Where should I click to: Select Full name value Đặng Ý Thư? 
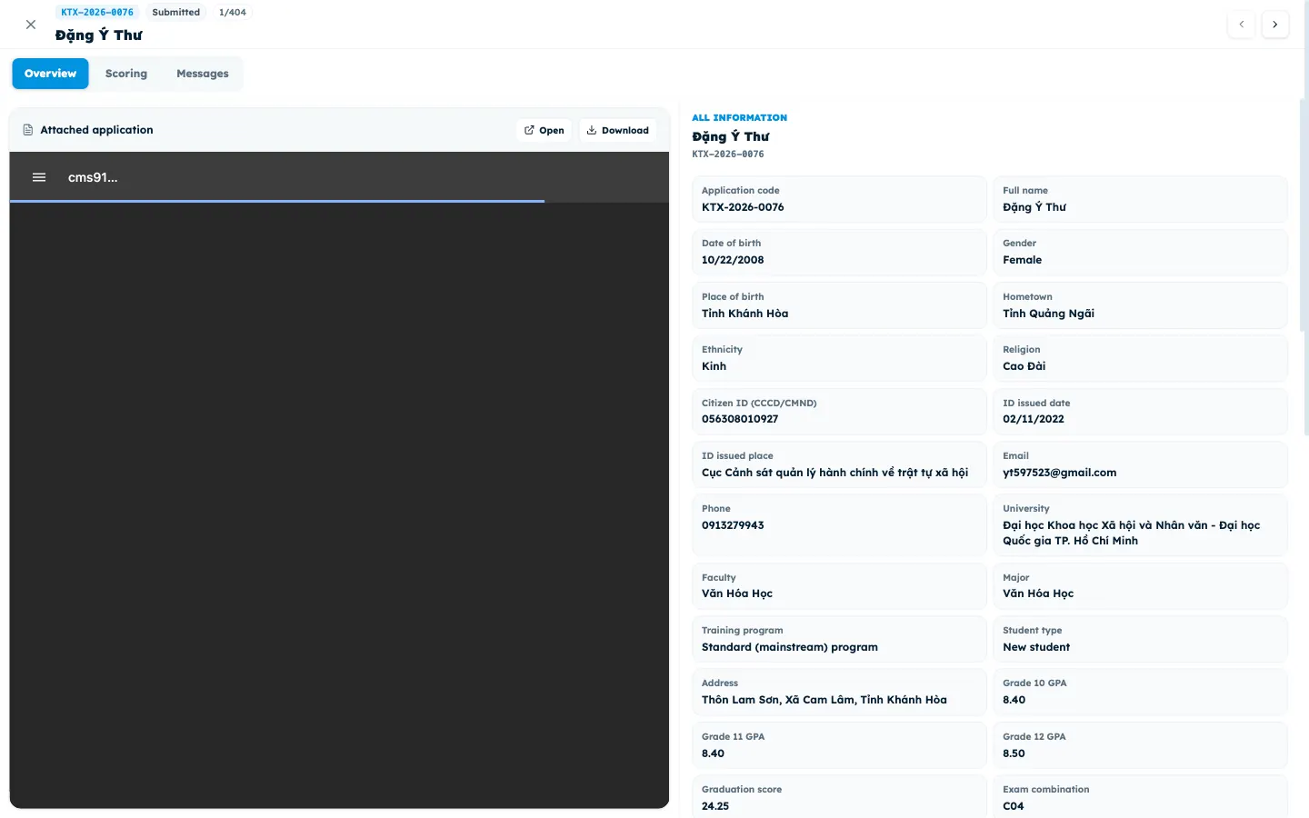click(1034, 207)
